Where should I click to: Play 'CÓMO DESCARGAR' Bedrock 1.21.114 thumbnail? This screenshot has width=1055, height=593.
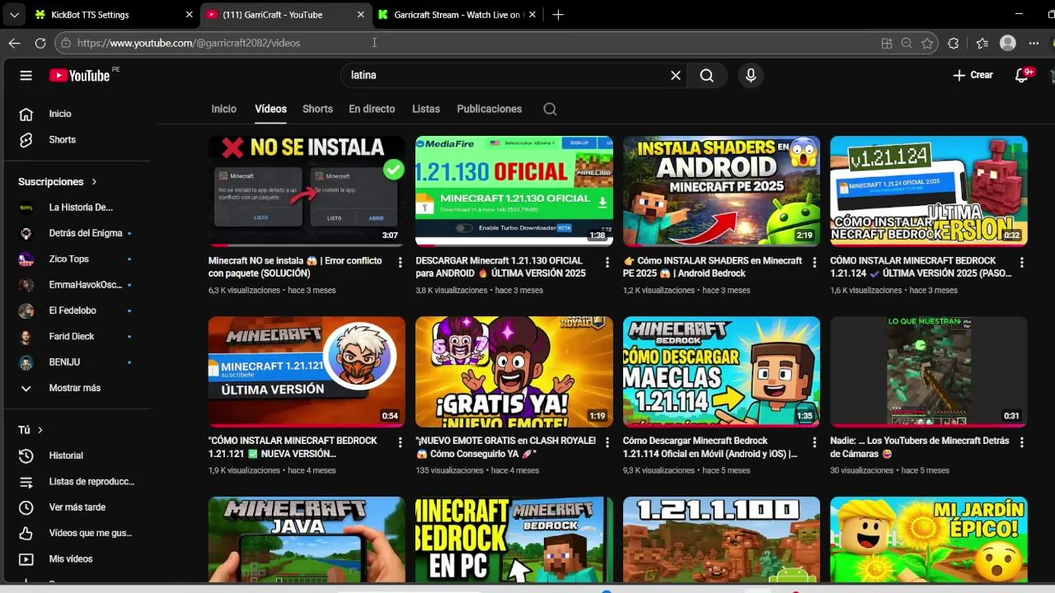721,371
